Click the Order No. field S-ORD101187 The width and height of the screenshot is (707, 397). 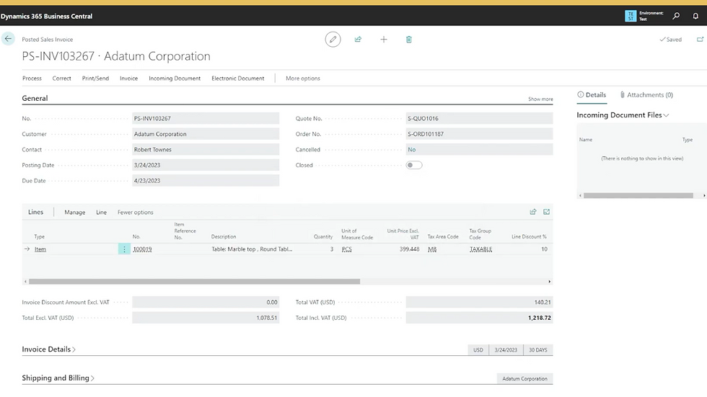[479, 134]
